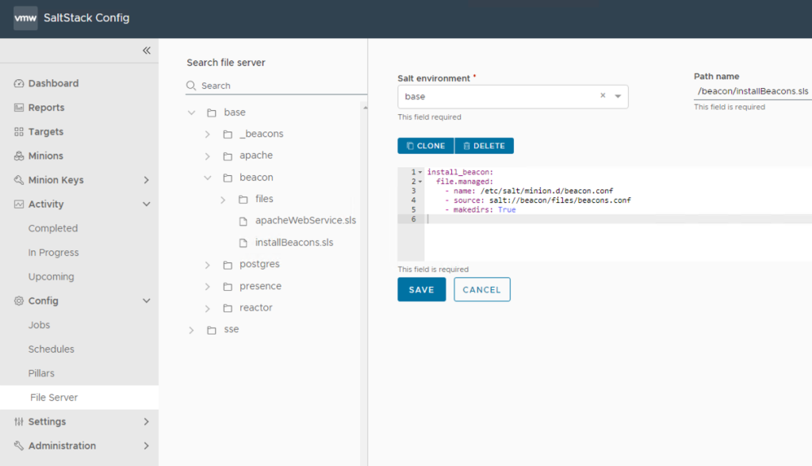This screenshot has height=466, width=812.
Task: Click the Minions icon in sidebar
Action: (x=19, y=156)
